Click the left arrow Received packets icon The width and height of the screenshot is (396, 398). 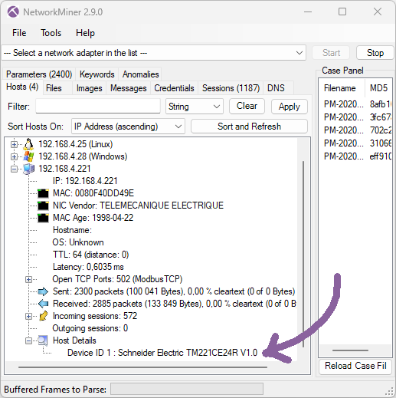pyautogui.click(x=43, y=304)
